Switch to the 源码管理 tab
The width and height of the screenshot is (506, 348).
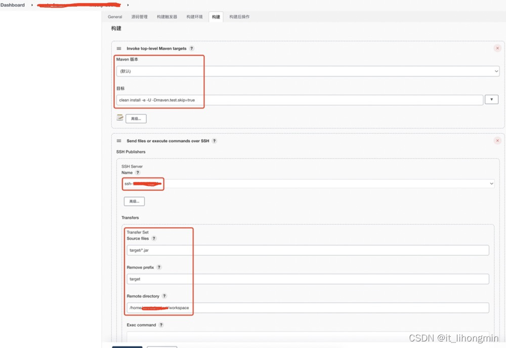point(140,17)
